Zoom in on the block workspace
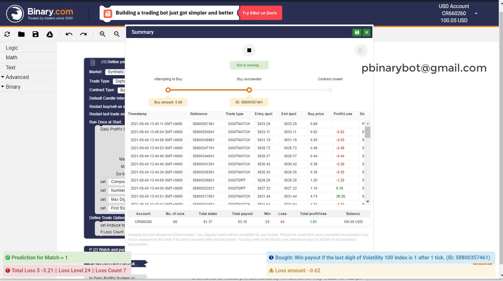This screenshot has height=281, width=503. (x=102, y=34)
